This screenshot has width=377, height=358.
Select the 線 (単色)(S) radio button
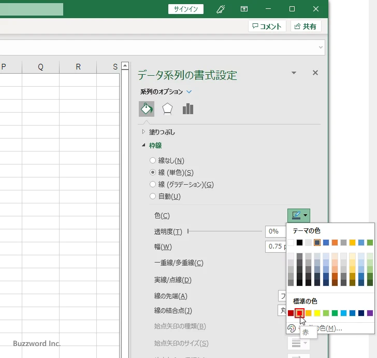tap(153, 172)
